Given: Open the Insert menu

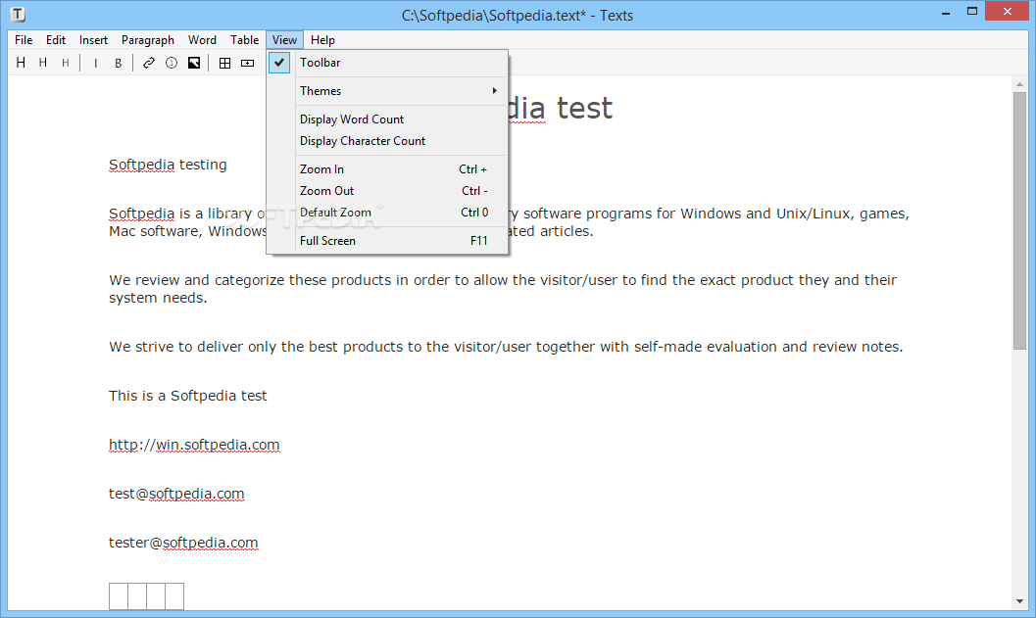Looking at the screenshot, I should pyautogui.click(x=93, y=40).
